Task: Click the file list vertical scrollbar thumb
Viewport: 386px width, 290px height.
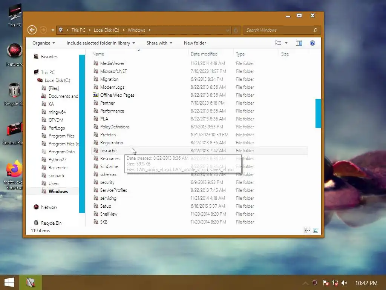Action: pyautogui.click(x=318, y=113)
